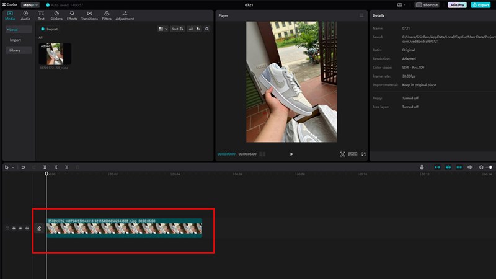Screen dimensions: 496x279
Task: Play the preview in Player
Action: (x=291, y=154)
